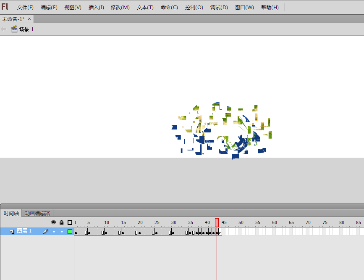This screenshot has width=364, height=280.
Task: Open the 文本(T) menu
Action: pyautogui.click(x=145, y=8)
